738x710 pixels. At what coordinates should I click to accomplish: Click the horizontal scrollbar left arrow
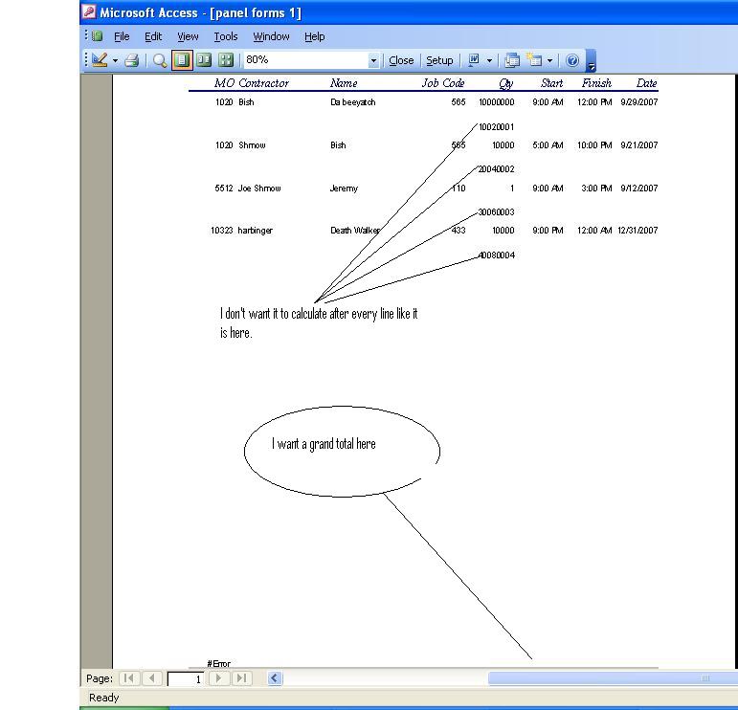click(275, 678)
